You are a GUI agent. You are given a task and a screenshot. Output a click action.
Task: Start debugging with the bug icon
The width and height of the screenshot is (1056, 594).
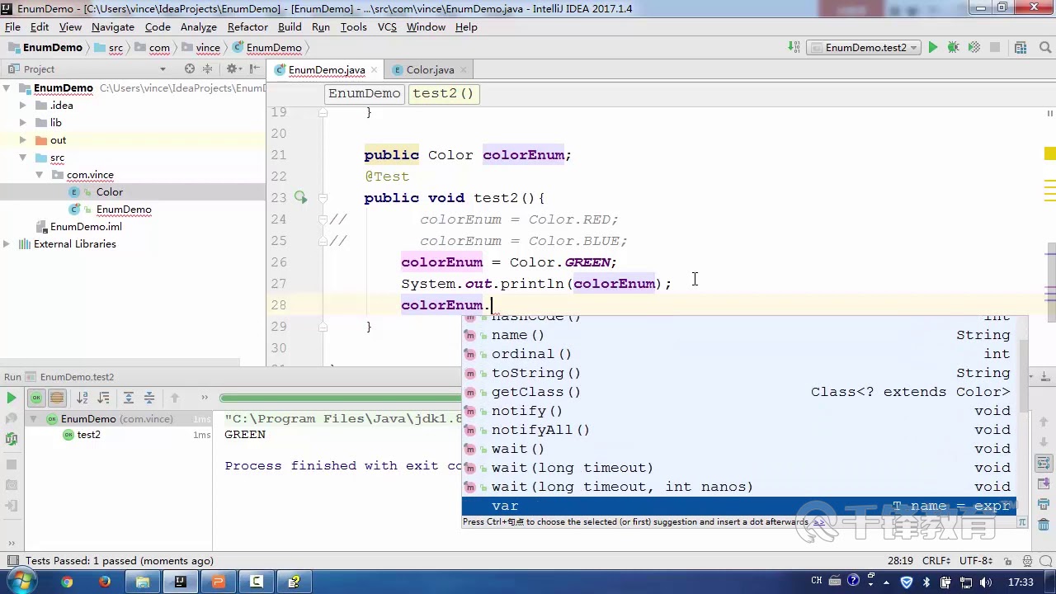tap(953, 48)
